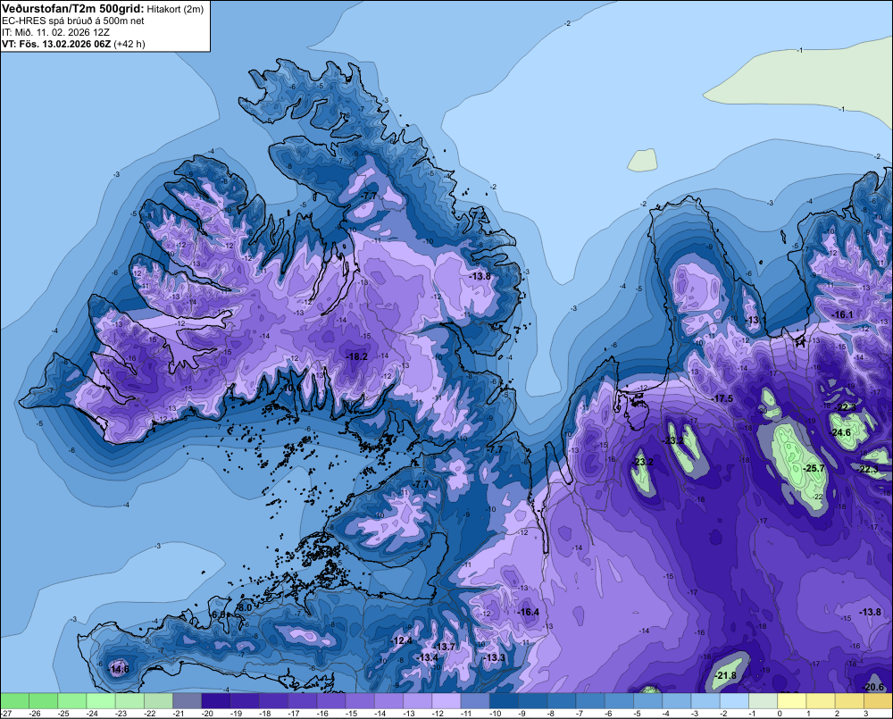The width and height of the screenshot is (893, 719).
Task: Pick the gray-purple legend swatch right of -21
Action: click(x=188, y=701)
